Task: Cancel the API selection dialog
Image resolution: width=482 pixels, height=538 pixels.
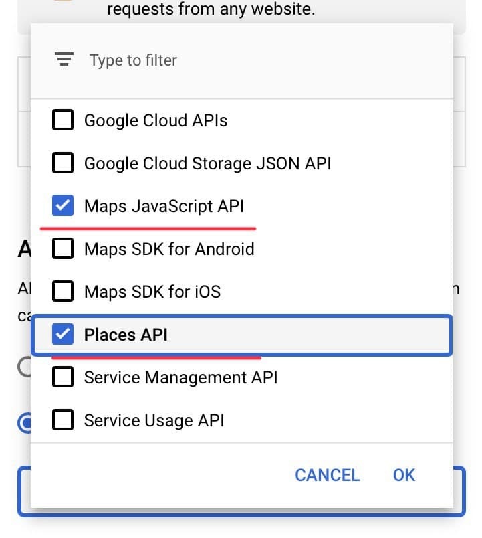Action: coord(328,475)
